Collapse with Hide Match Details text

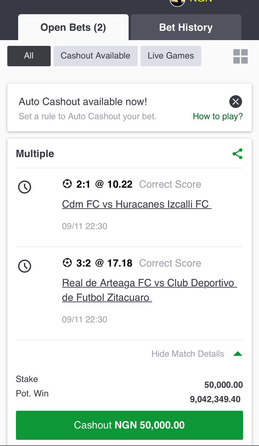(188, 354)
